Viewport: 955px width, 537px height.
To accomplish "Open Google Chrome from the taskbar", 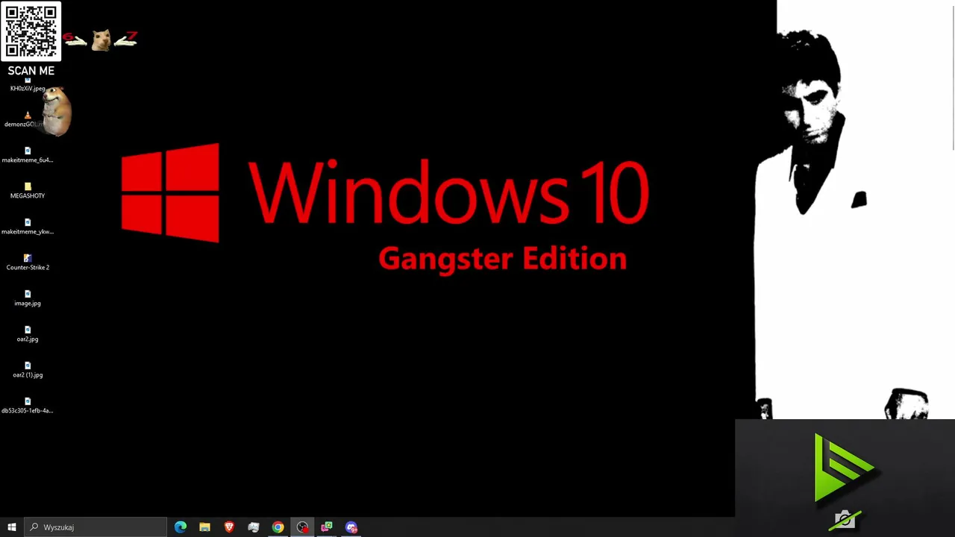I will (x=278, y=527).
